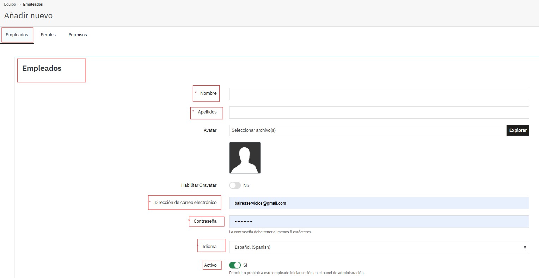Click the default avatar silhouette image

pyautogui.click(x=245, y=158)
